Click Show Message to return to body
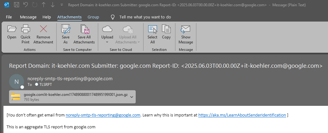This screenshot has width=328, height=133. click(185, 34)
